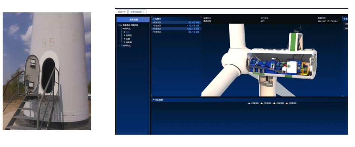Switch to the 振动分析 tab
355x147 pixels.
122,12
